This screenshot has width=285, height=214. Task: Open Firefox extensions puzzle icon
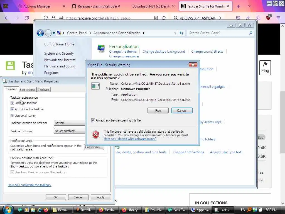(x=258, y=18)
